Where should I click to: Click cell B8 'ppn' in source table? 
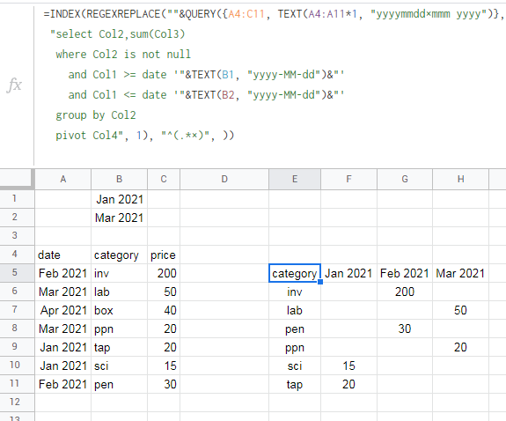click(x=119, y=329)
